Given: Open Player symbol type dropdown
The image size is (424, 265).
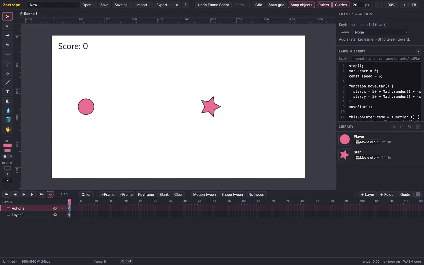Looking at the screenshot, I should coord(367,142).
